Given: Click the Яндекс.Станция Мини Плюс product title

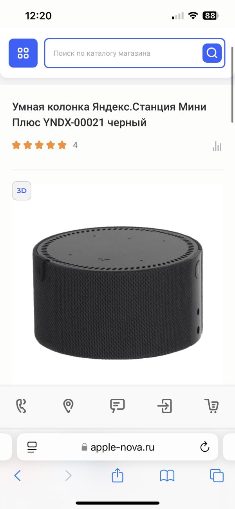Looking at the screenshot, I should click(109, 115).
